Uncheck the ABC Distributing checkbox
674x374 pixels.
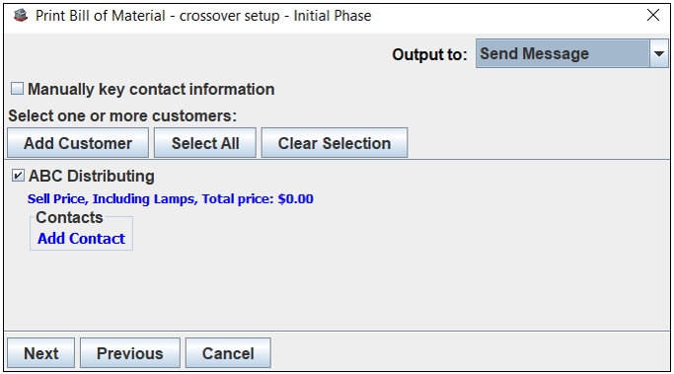(x=18, y=176)
